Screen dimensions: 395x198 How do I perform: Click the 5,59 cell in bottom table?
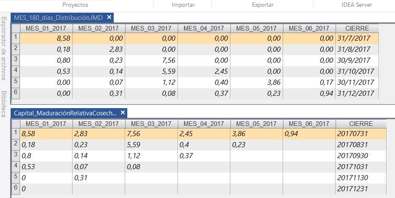click(151, 144)
